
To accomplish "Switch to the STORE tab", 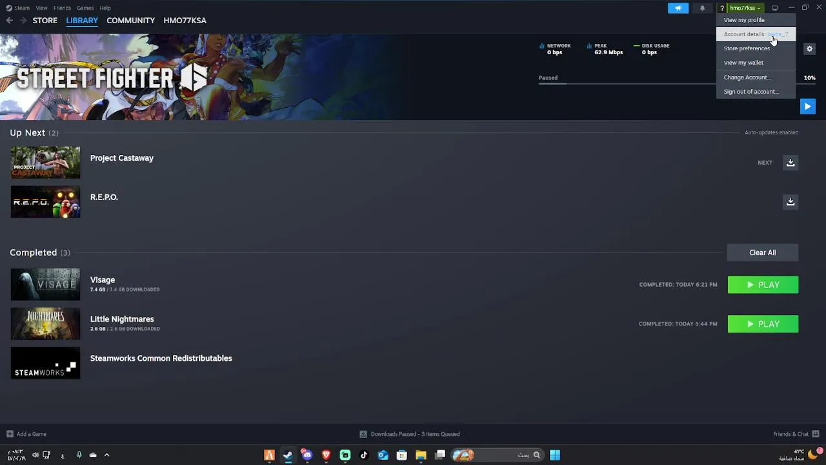I will [45, 21].
